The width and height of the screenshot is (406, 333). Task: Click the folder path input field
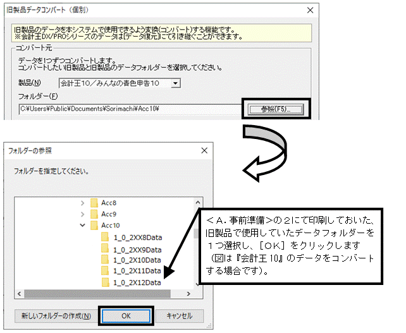click(130, 109)
